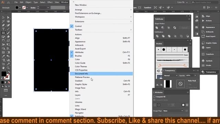Open the fill color dropdown in control bar

20,8
